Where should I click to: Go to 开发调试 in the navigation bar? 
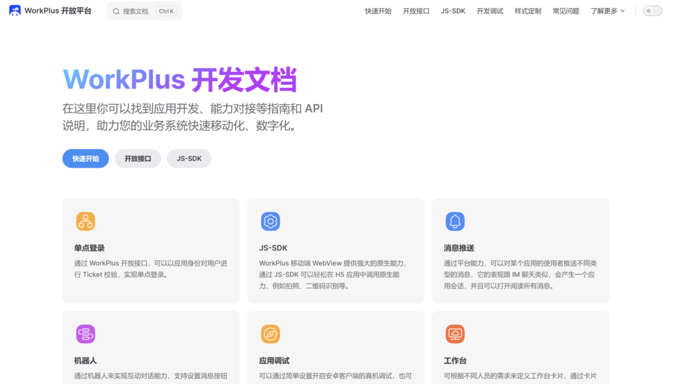[490, 11]
